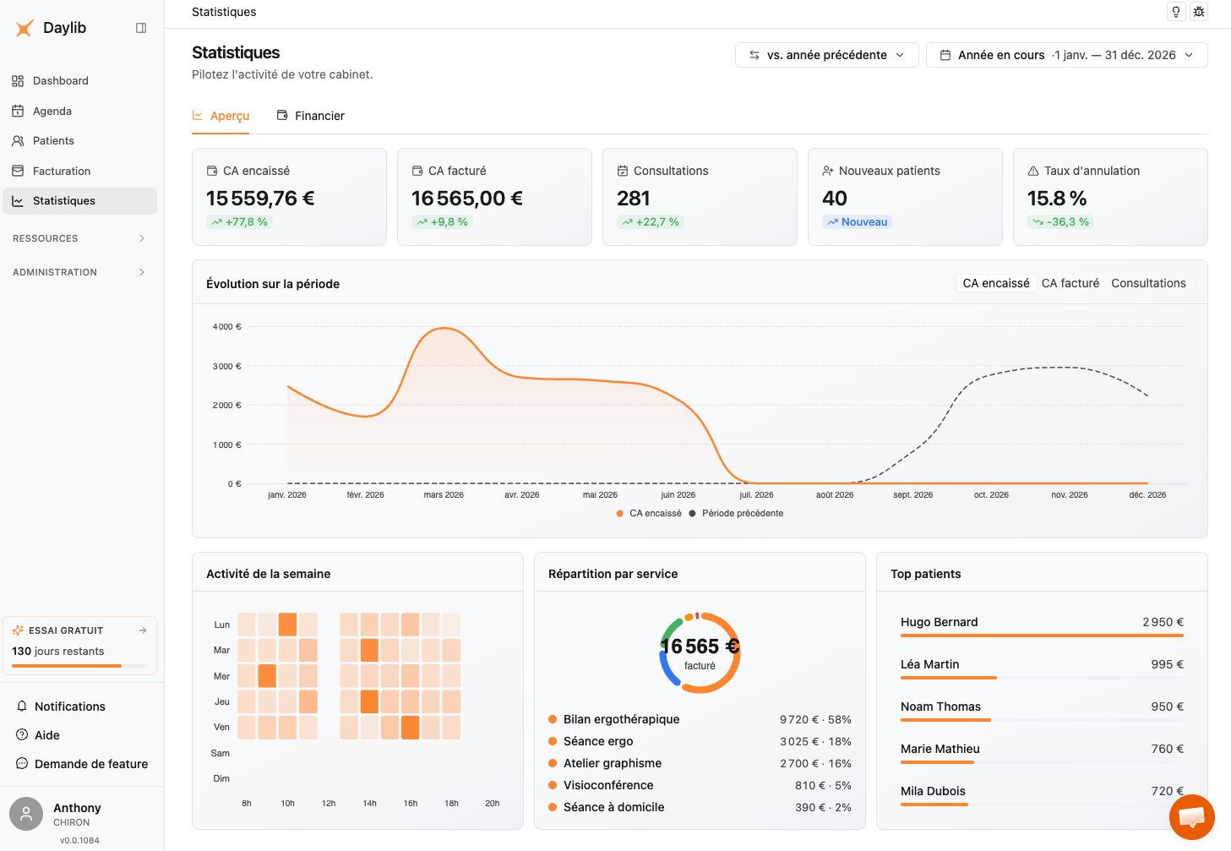Click the wallet icon on CA encaissé card
This screenshot has height=851, width=1231.
pyautogui.click(x=212, y=171)
